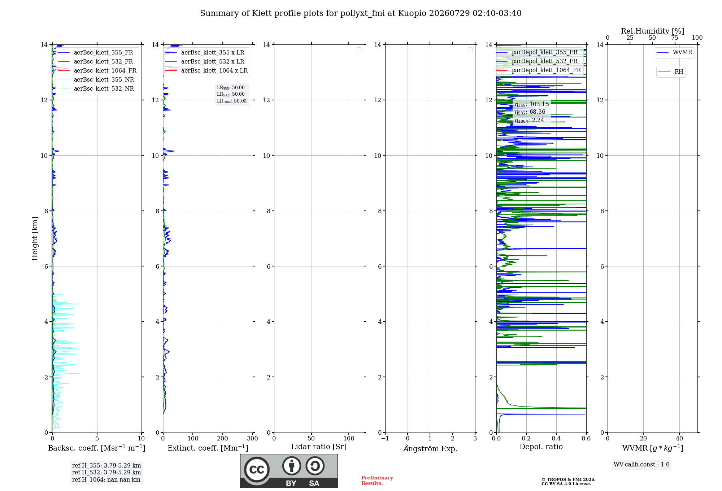Click the BY attribution person icon

(292, 466)
